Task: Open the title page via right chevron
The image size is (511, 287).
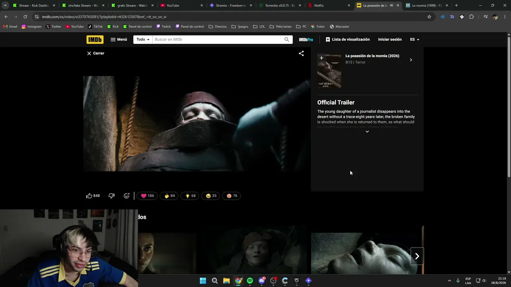Action: (411, 60)
